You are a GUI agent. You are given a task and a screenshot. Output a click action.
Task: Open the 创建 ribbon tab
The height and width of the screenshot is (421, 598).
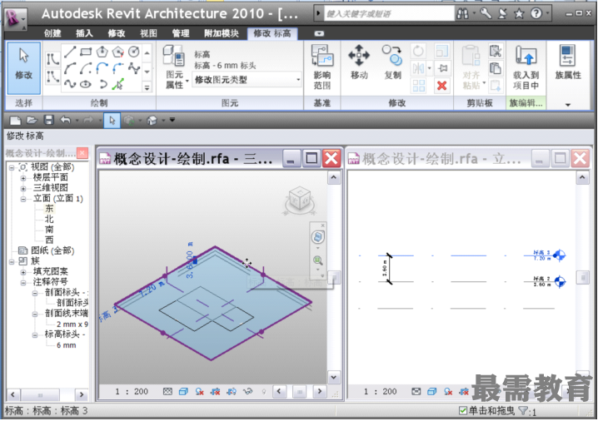pyautogui.click(x=52, y=33)
